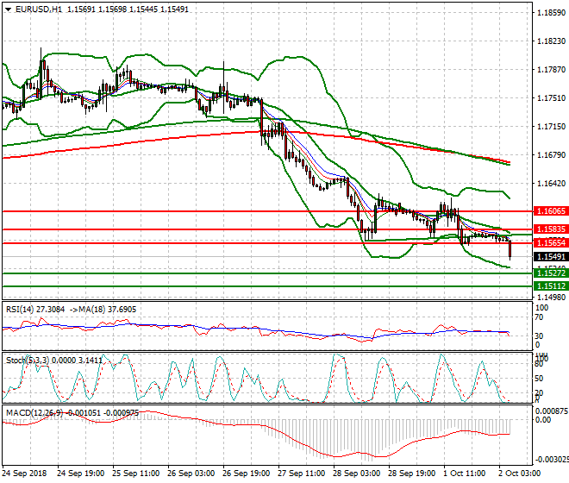Click the 1.18230 price scale value
This screenshot has height=483, width=569.
[551, 41]
